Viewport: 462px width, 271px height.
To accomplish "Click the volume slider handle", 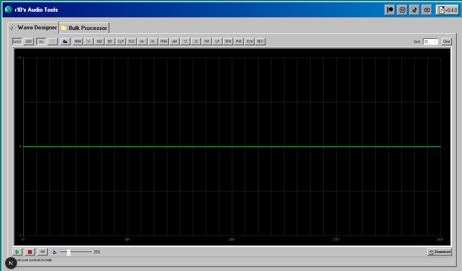I will coord(68,252).
